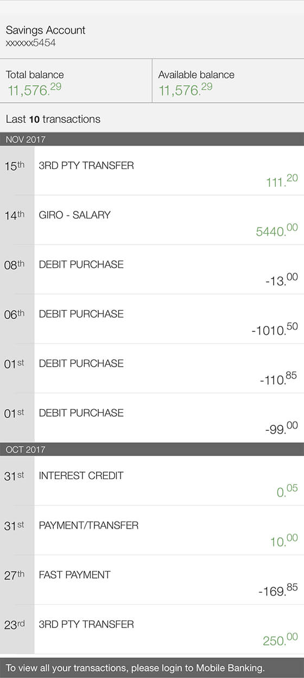Select the GIRO - SALARY transaction row
The image size is (304, 678).
(x=152, y=220)
